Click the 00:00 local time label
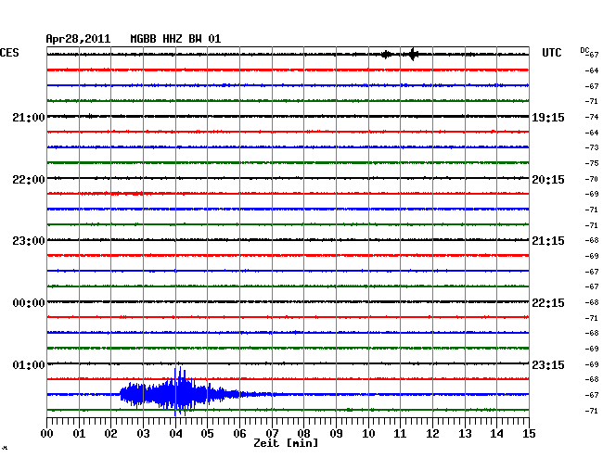Screen dimensions: 603x458 pos(29,303)
